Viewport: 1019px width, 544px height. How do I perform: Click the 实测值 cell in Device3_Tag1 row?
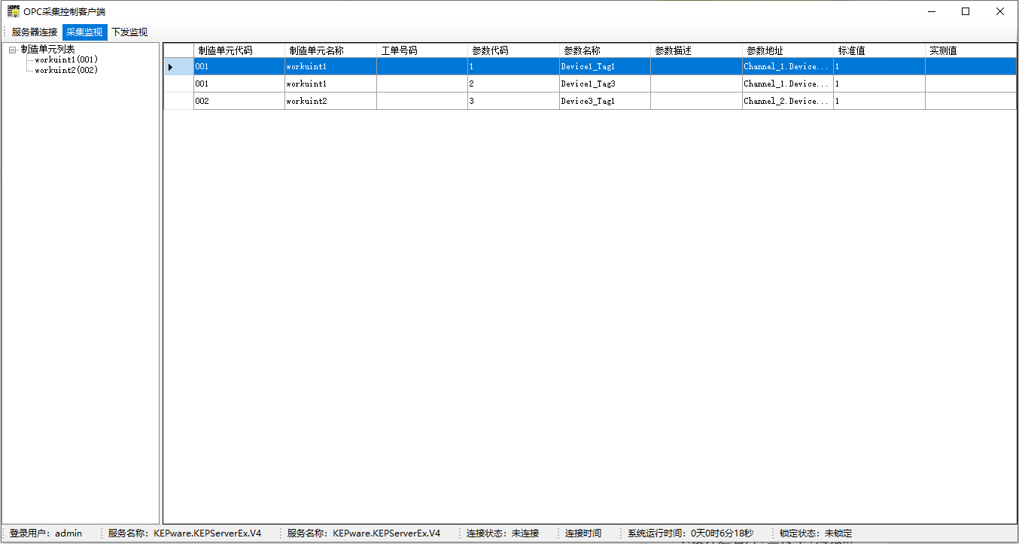pyautogui.click(x=971, y=101)
